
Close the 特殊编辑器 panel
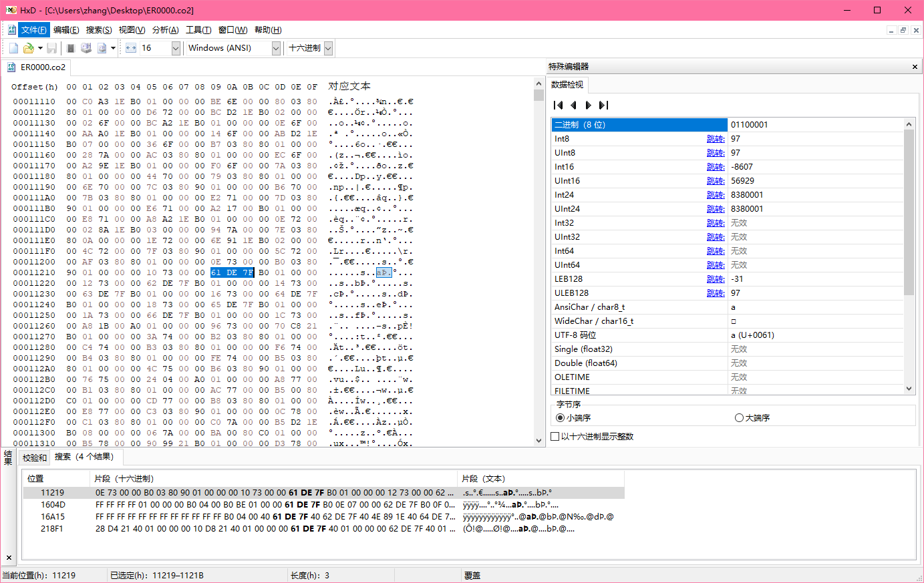point(915,67)
